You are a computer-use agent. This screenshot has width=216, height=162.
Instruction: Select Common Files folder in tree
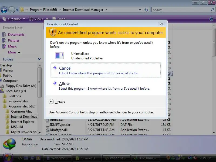click(x=22, y=112)
